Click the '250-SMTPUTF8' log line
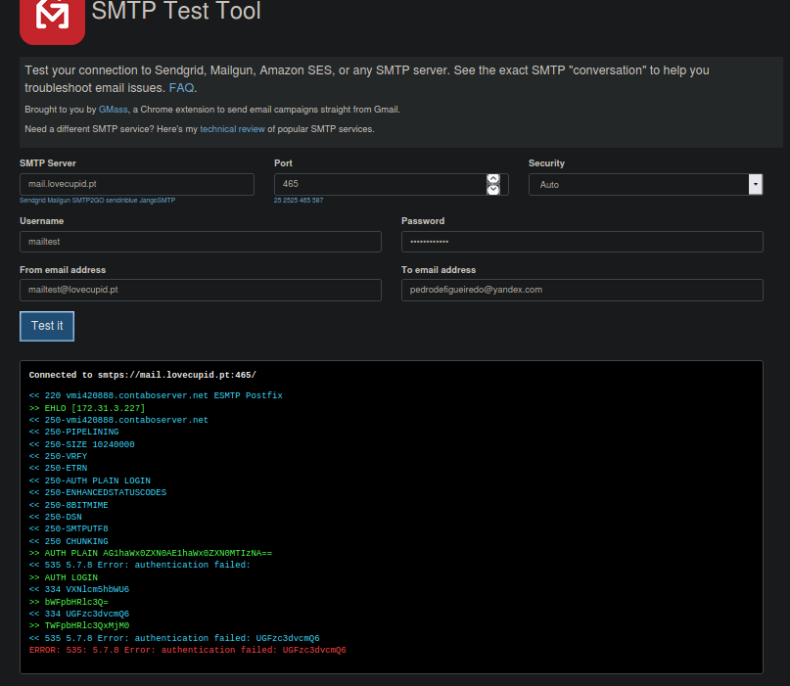 [69, 528]
